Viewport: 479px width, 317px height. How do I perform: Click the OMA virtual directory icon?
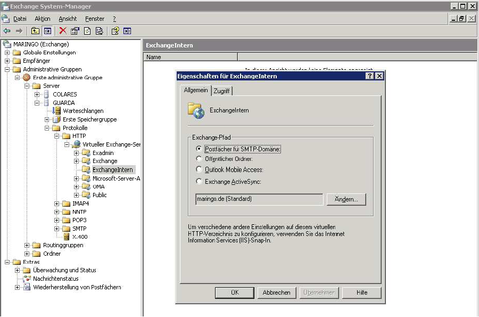[x=86, y=186]
